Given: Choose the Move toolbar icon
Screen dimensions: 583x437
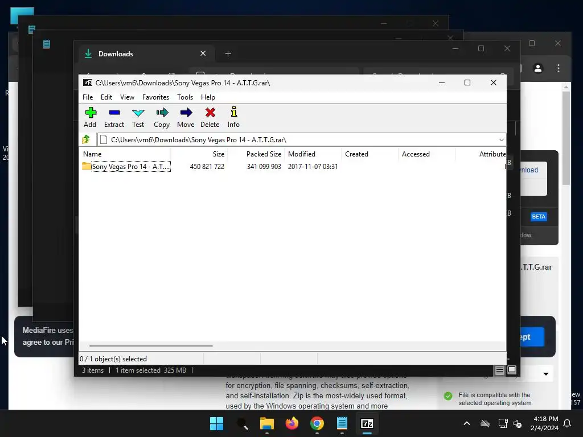Looking at the screenshot, I should coord(186,117).
